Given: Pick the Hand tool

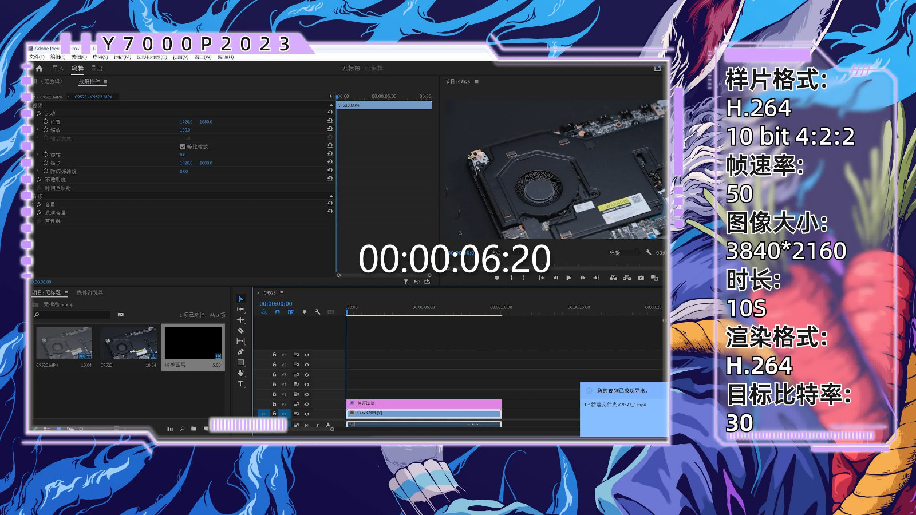Looking at the screenshot, I should [240, 373].
